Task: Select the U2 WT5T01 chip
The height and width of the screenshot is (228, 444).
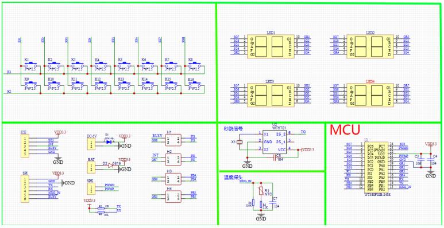Action: click(x=275, y=142)
